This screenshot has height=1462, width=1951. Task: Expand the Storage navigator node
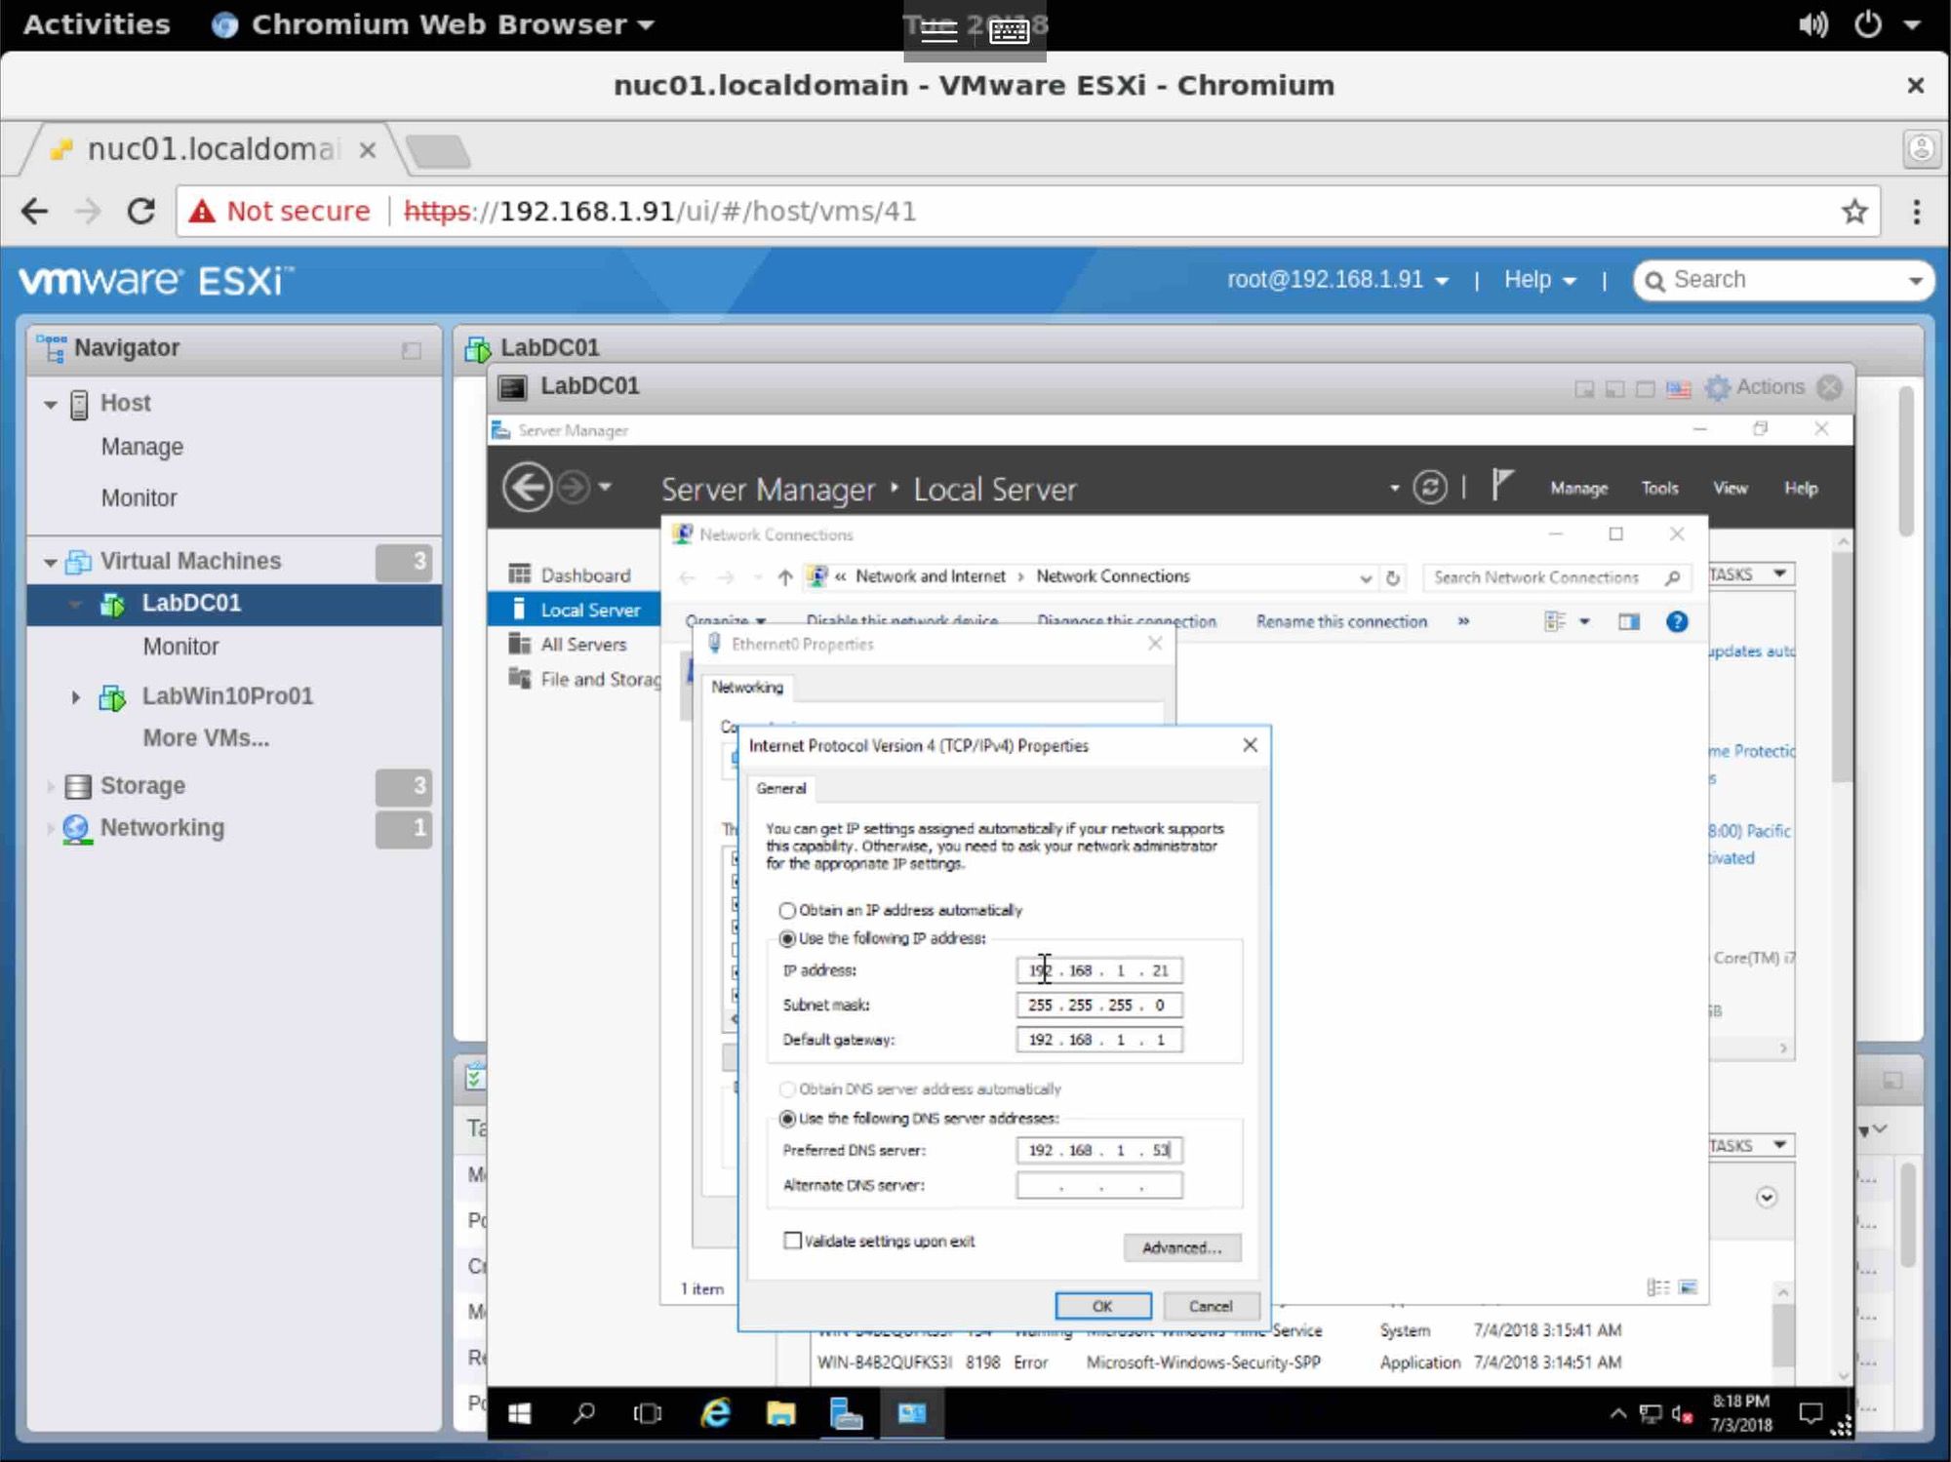coord(50,786)
